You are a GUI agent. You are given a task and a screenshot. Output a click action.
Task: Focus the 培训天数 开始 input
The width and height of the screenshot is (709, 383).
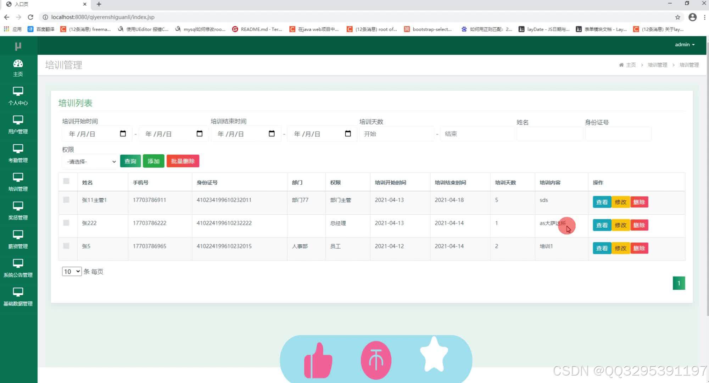397,134
